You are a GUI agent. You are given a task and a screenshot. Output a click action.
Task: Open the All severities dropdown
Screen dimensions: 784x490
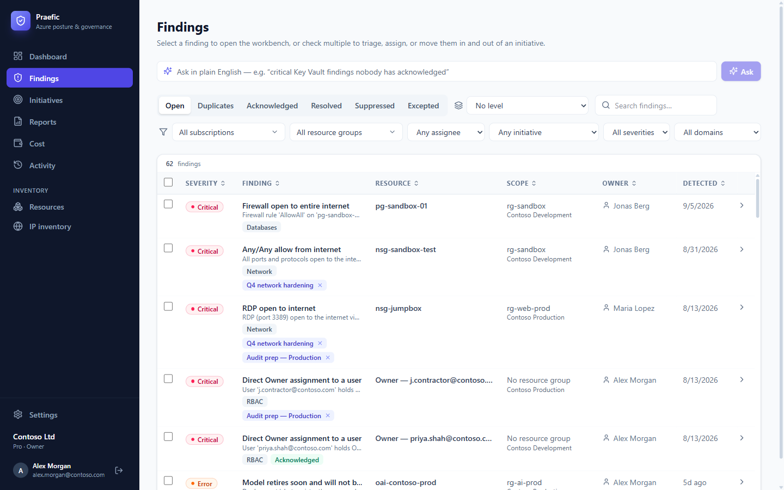point(636,132)
